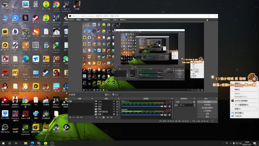Viewport: 259px width, 146px height.
Task: Expand New submenu in desktop context menu
Action: (244, 109)
